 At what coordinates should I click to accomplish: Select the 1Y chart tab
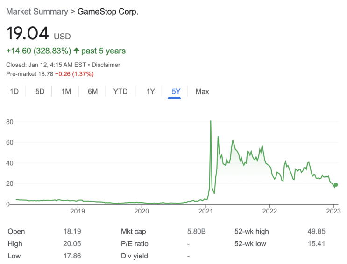[150, 92]
